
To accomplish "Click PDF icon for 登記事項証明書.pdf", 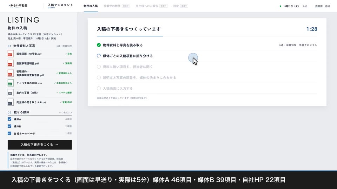I will (11, 63).
